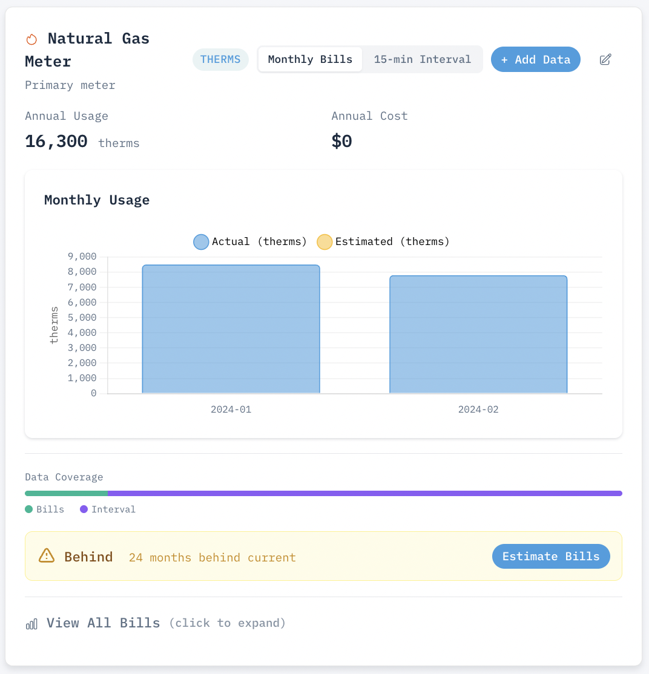Click the + Add Data button
Screen dimensions: 649x674
click(x=535, y=59)
